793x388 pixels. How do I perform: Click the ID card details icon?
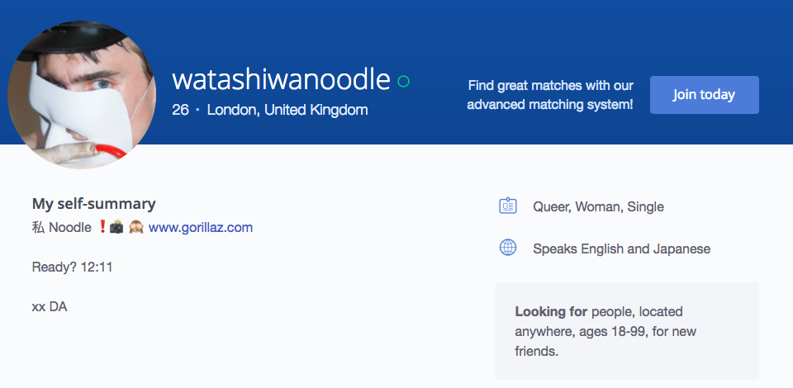tap(508, 206)
